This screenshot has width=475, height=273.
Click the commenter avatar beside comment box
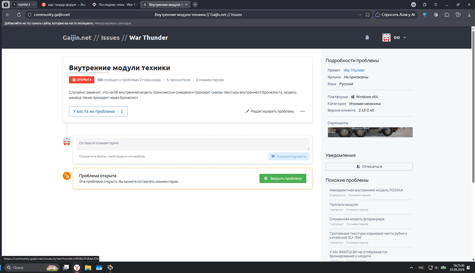(x=66, y=142)
